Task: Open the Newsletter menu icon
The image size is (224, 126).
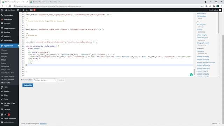Action: point(2,19)
